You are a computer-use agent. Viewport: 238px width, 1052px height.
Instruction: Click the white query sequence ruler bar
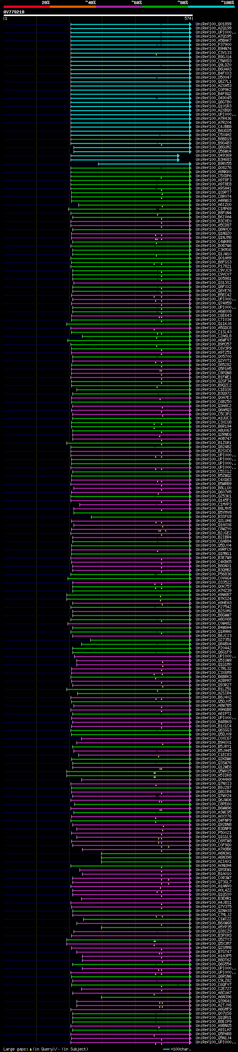(x=98, y=16)
